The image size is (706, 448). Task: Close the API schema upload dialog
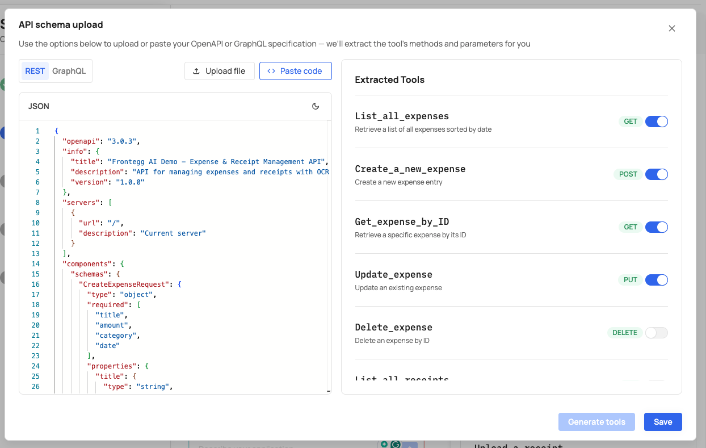click(672, 28)
